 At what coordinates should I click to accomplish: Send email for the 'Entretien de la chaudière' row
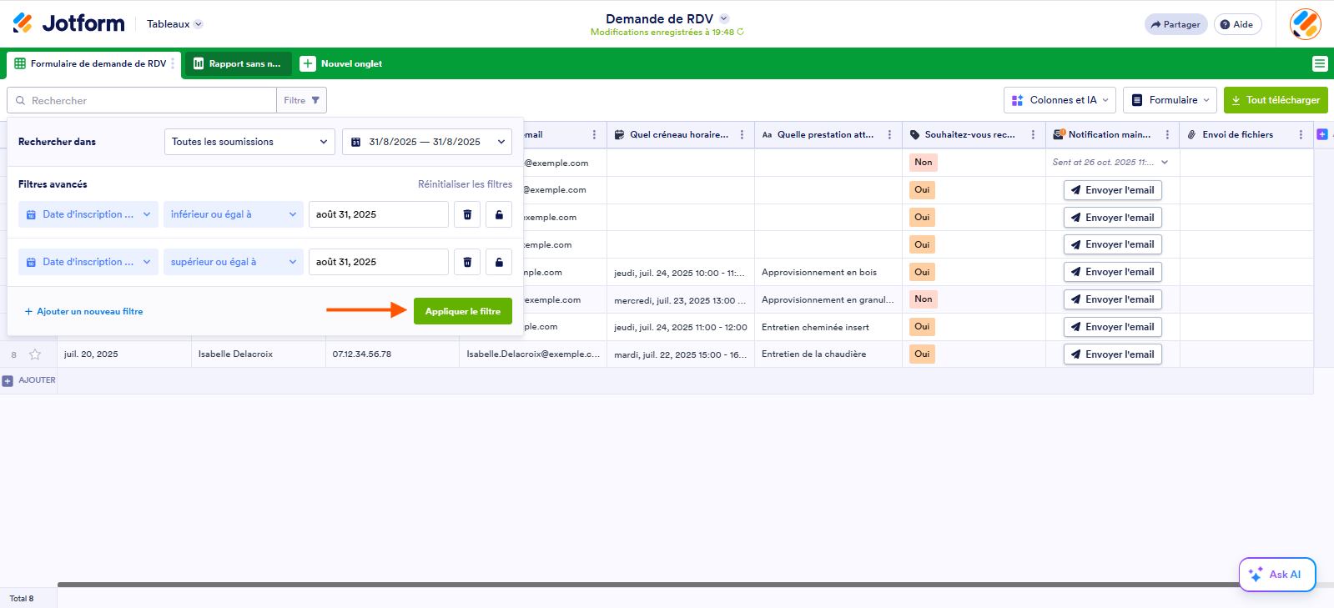(x=1113, y=354)
